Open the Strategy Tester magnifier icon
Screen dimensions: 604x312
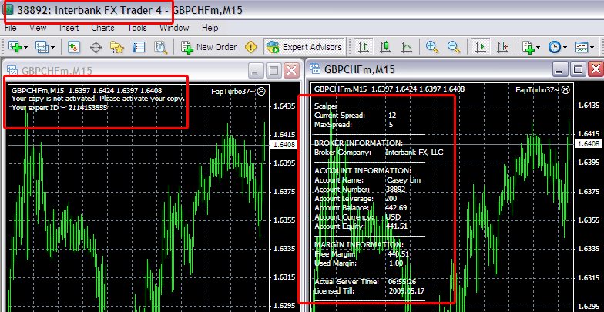click(160, 47)
